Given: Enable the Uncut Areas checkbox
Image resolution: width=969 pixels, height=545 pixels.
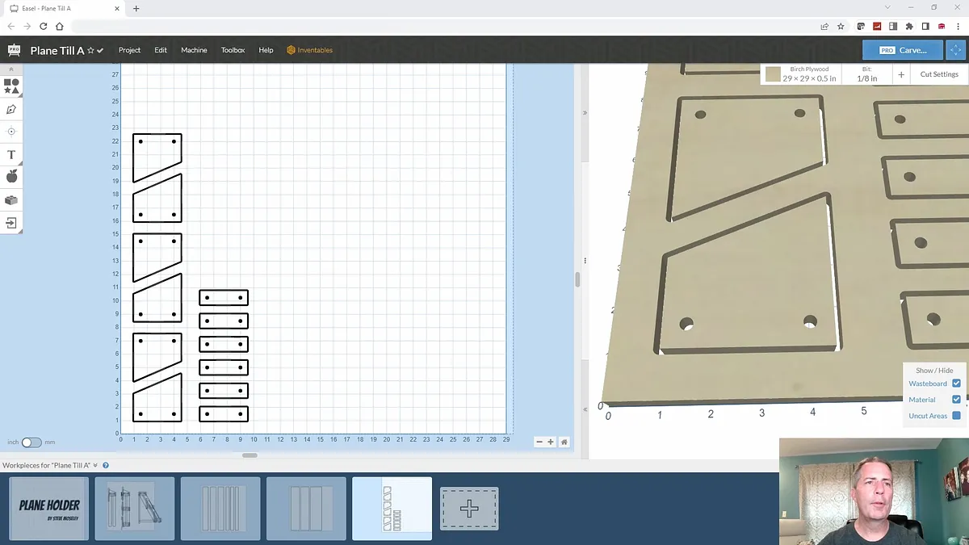Looking at the screenshot, I should [956, 416].
